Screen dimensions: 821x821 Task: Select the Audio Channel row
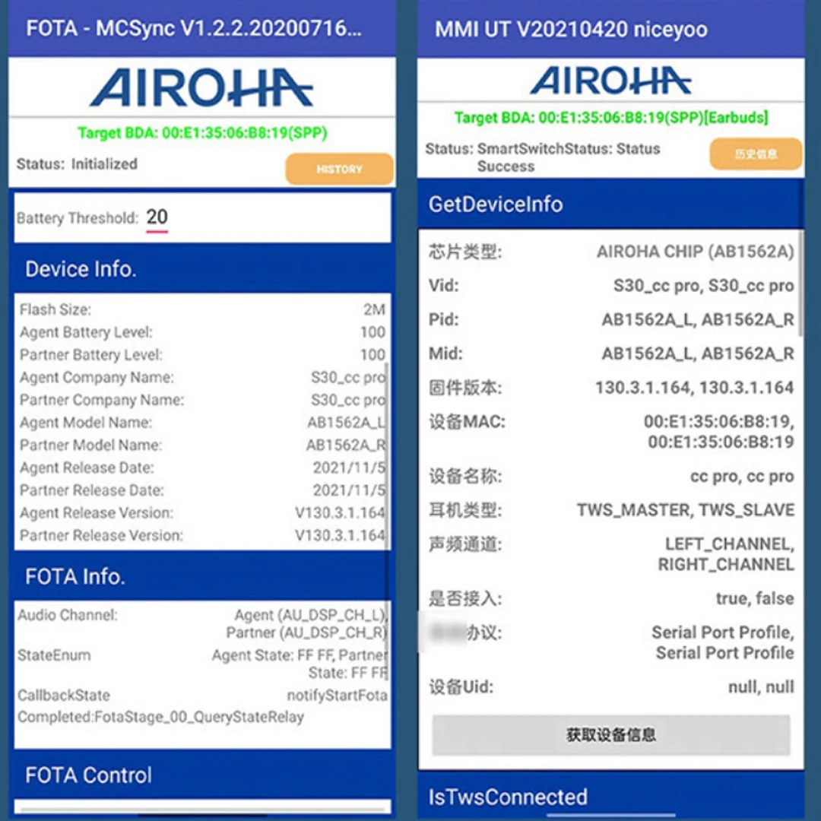202,623
